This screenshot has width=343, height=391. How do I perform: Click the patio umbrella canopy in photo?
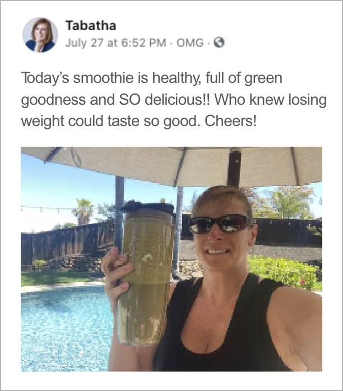(171, 166)
